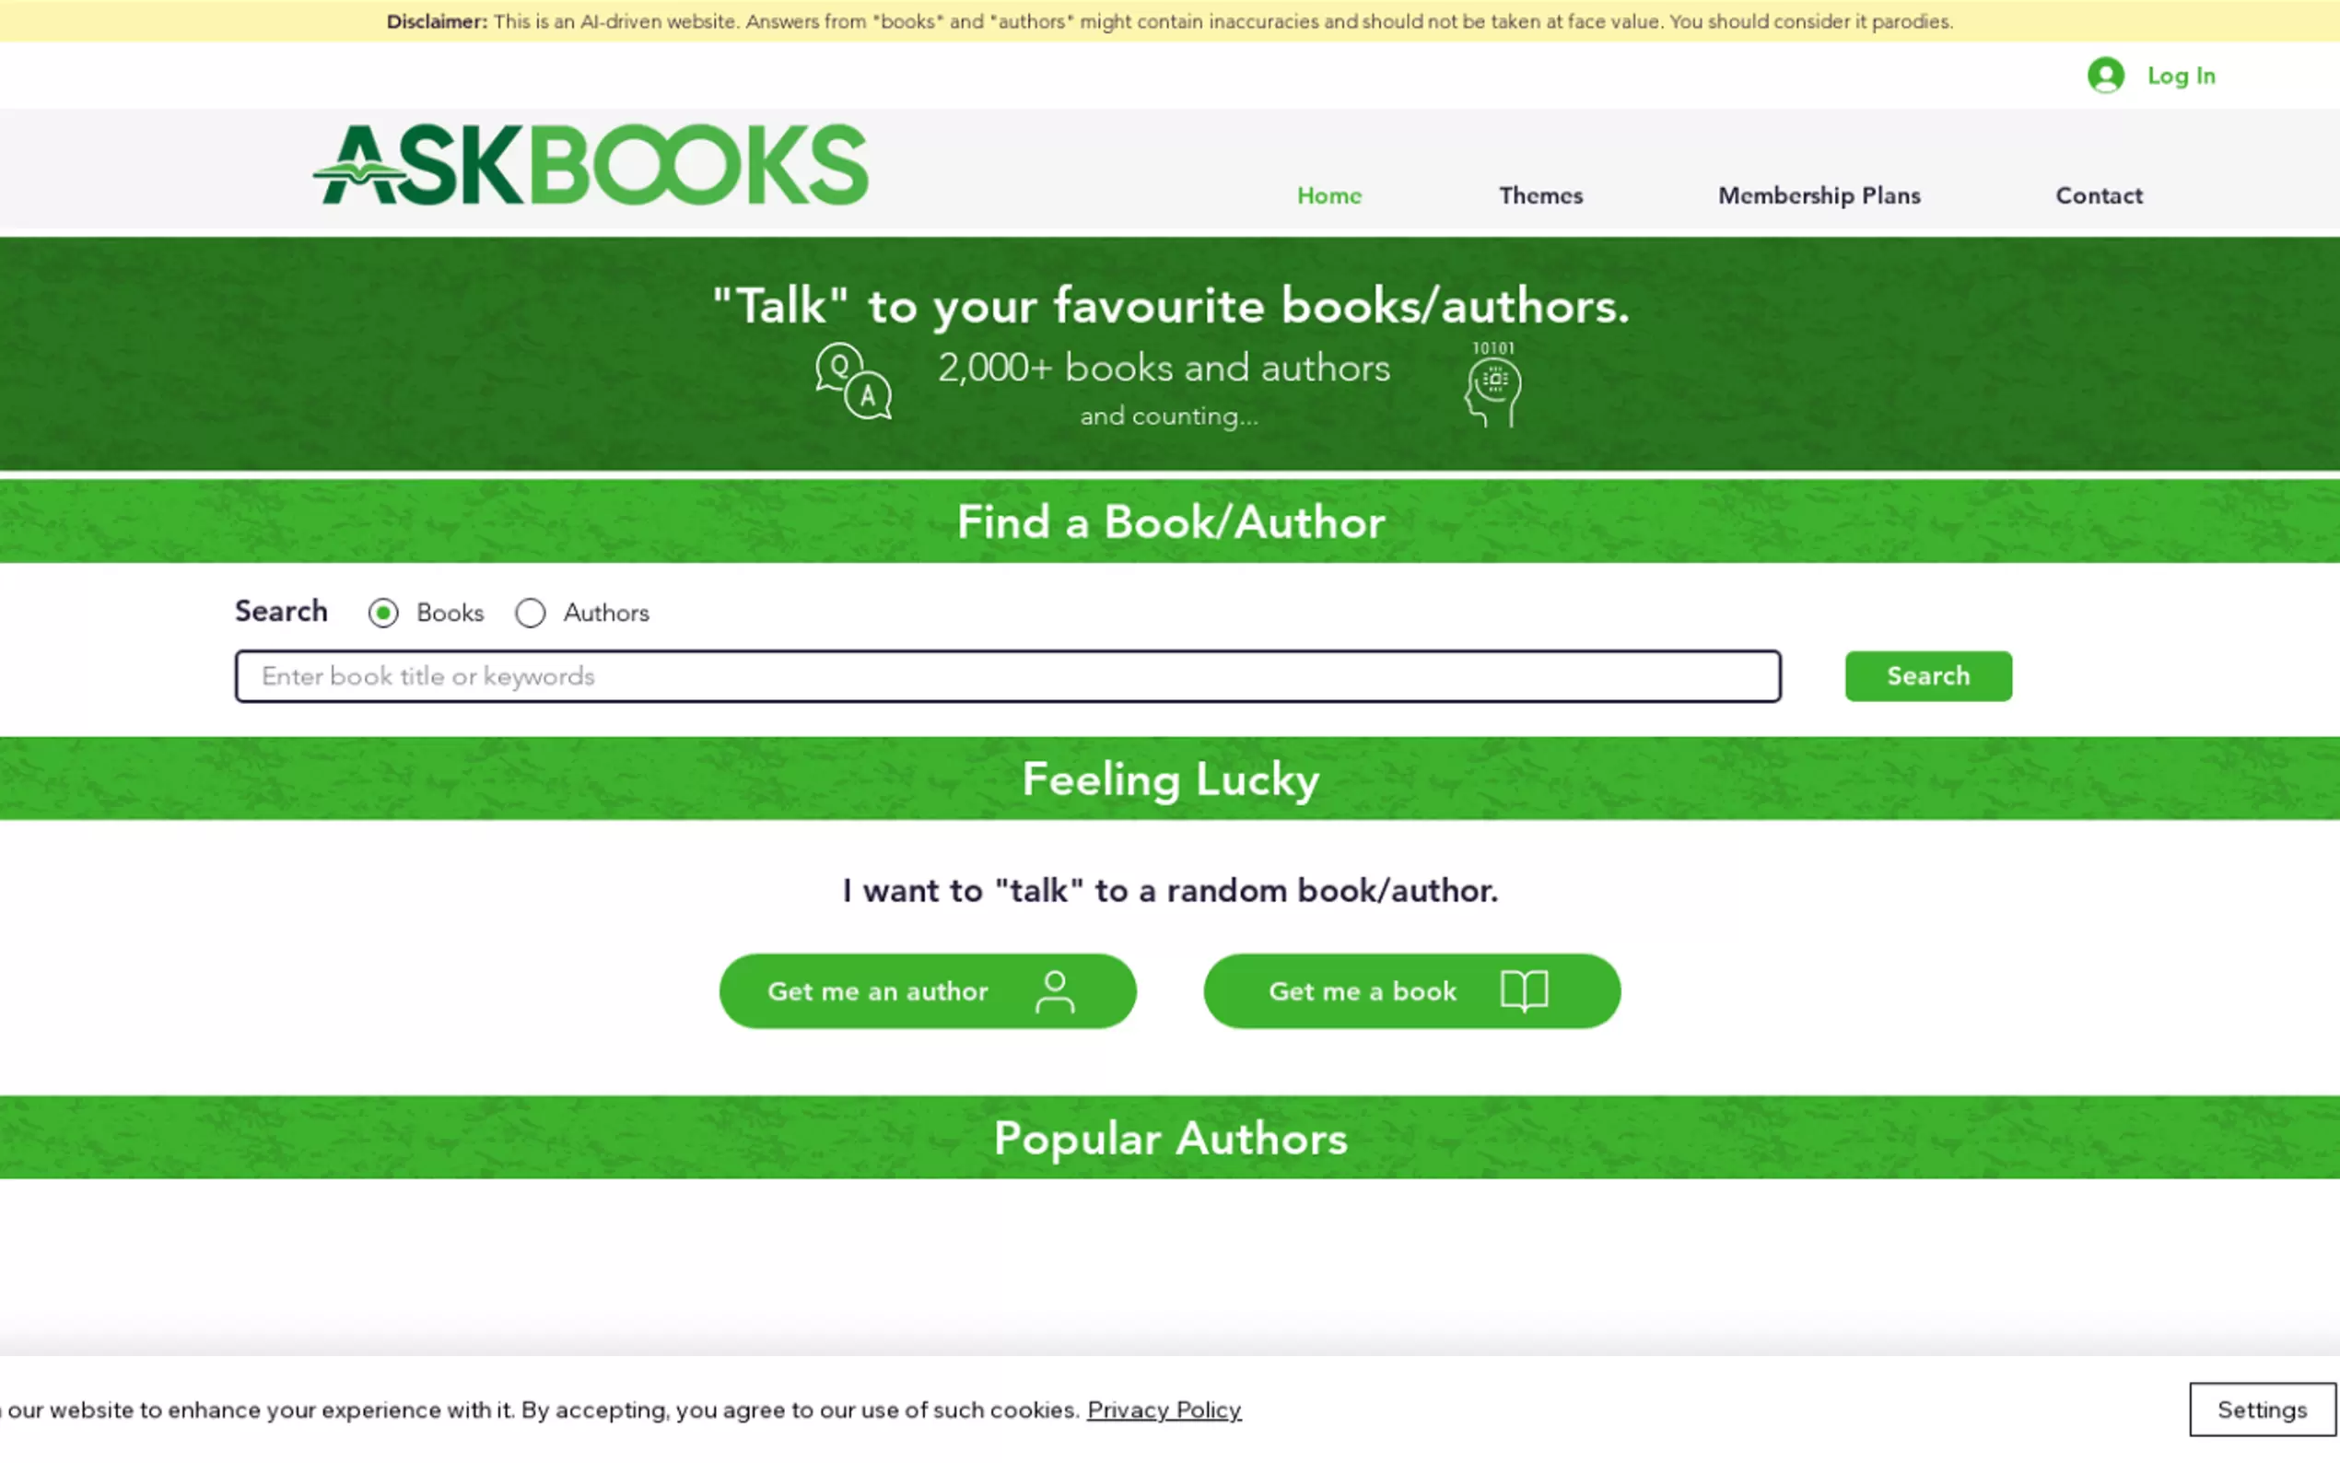2340x1463 pixels.
Task: Click the Log In link
Action: (2181, 76)
